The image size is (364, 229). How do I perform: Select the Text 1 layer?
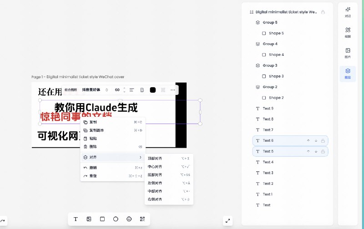[x=290, y=194]
